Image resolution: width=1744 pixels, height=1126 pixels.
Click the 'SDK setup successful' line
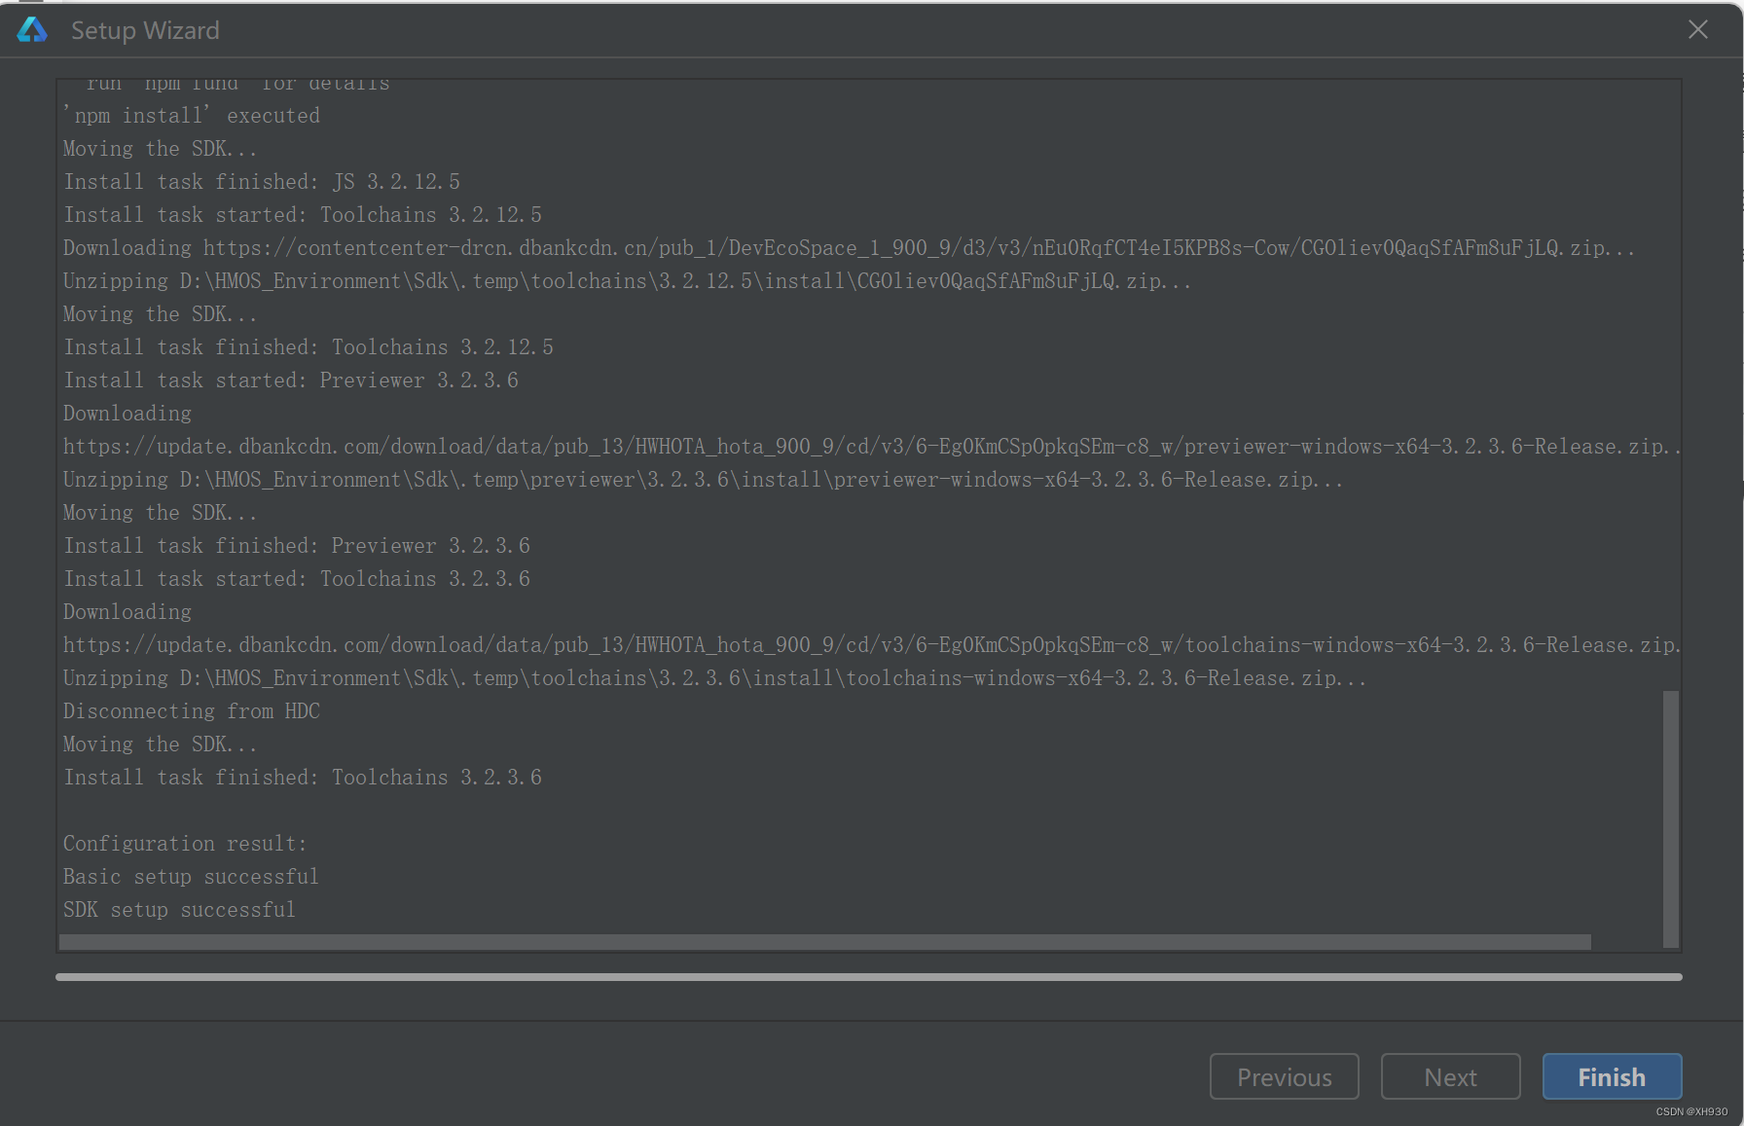point(179,910)
